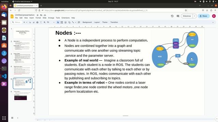The height and width of the screenshot is (122, 218).
Task: Reload the page in Firefox
Action: (x=19, y=11)
